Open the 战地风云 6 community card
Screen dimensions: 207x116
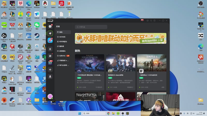[152, 72]
